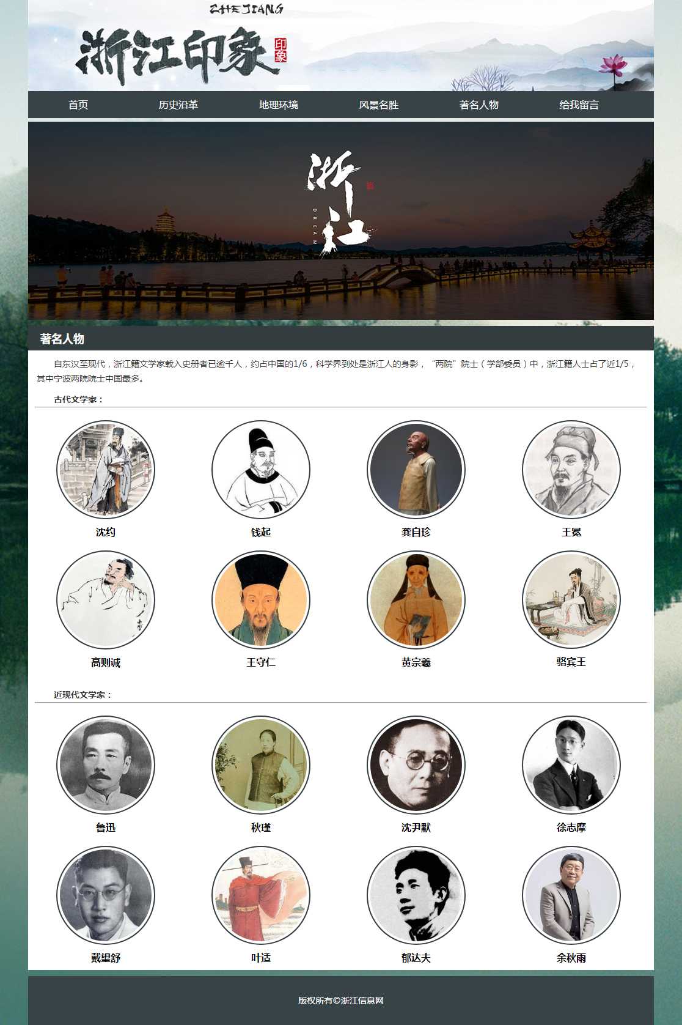
Task: Open 给我留言 page link
Action: 579,105
